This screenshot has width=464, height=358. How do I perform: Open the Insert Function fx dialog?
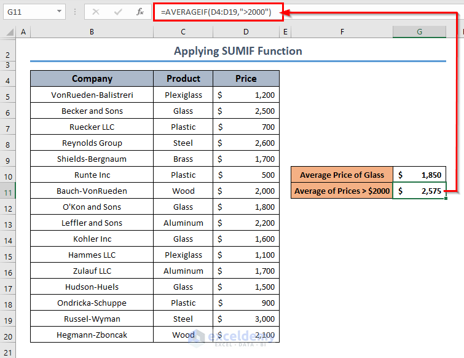tap(140, 12)
